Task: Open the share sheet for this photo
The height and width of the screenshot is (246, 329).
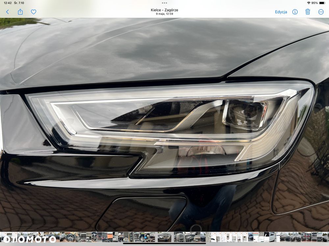Action: (20, 12)
